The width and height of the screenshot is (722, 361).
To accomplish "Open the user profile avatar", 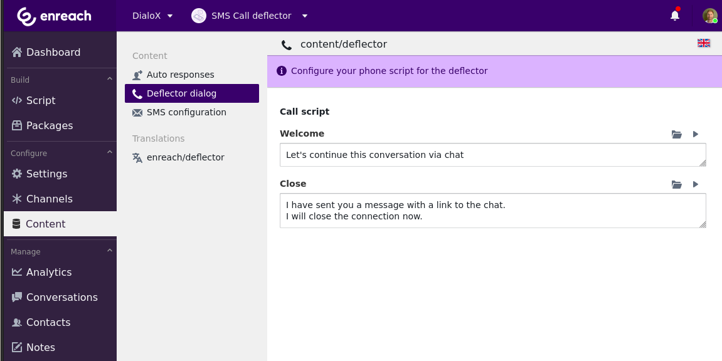I will point(709,16).
